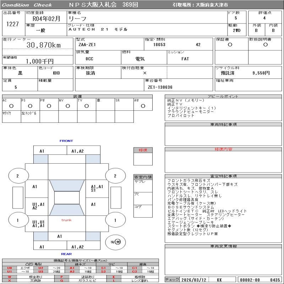Click the asking price 1,000千円
The image size is (284, 284).
[x=40, y=61]
